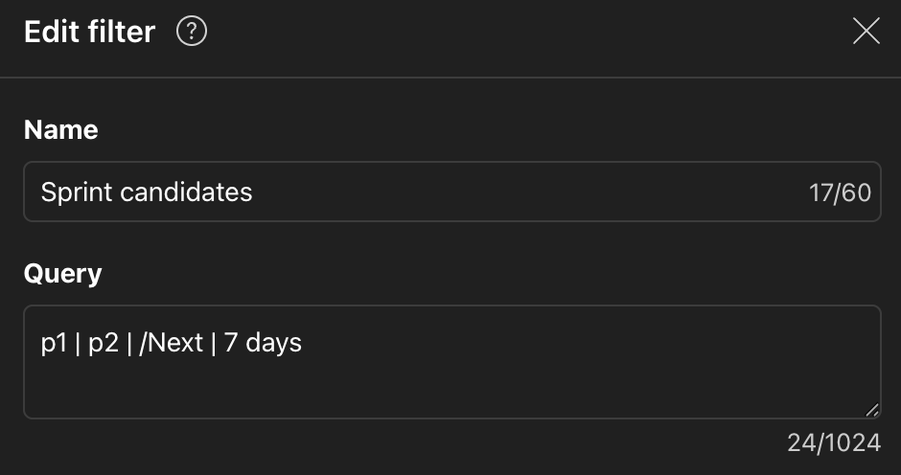
Task: Click the "Edit filter" dialog title
Action: coord(89,32)
